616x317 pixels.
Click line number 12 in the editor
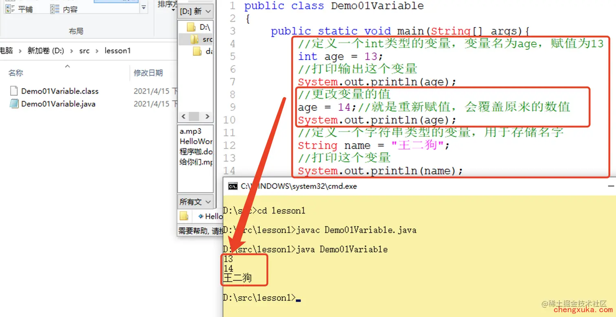coord(230,145)
